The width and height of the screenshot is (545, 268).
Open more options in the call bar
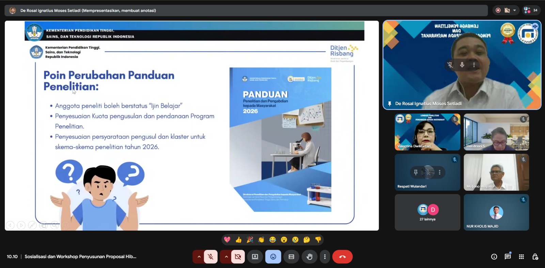point(325,257)
